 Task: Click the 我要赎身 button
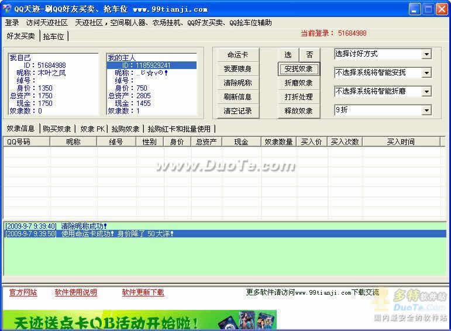[x=238, y=69]
